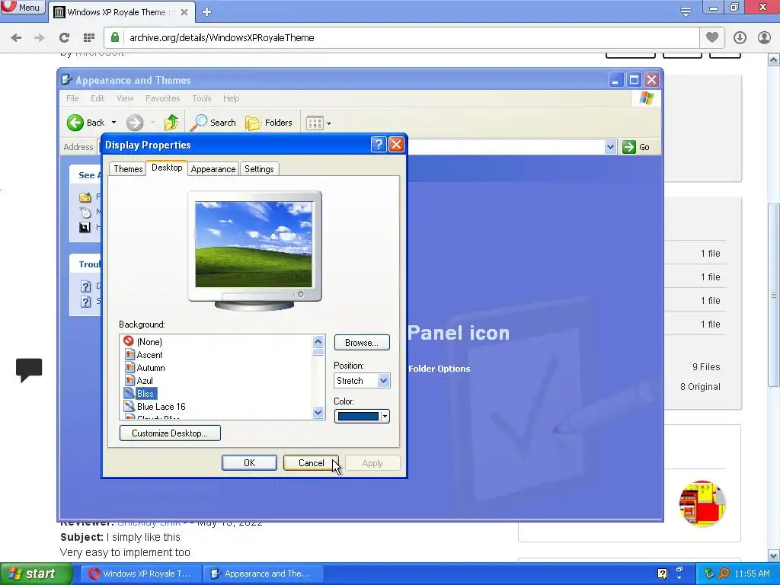Click the magnifier icon in system tray
Screen dimensions: 780x585
point(724,574)
